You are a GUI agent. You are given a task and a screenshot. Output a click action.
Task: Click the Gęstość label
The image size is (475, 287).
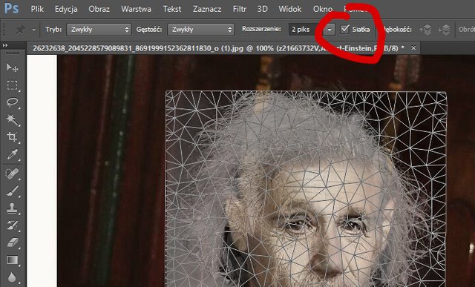(x=149, y=30)
